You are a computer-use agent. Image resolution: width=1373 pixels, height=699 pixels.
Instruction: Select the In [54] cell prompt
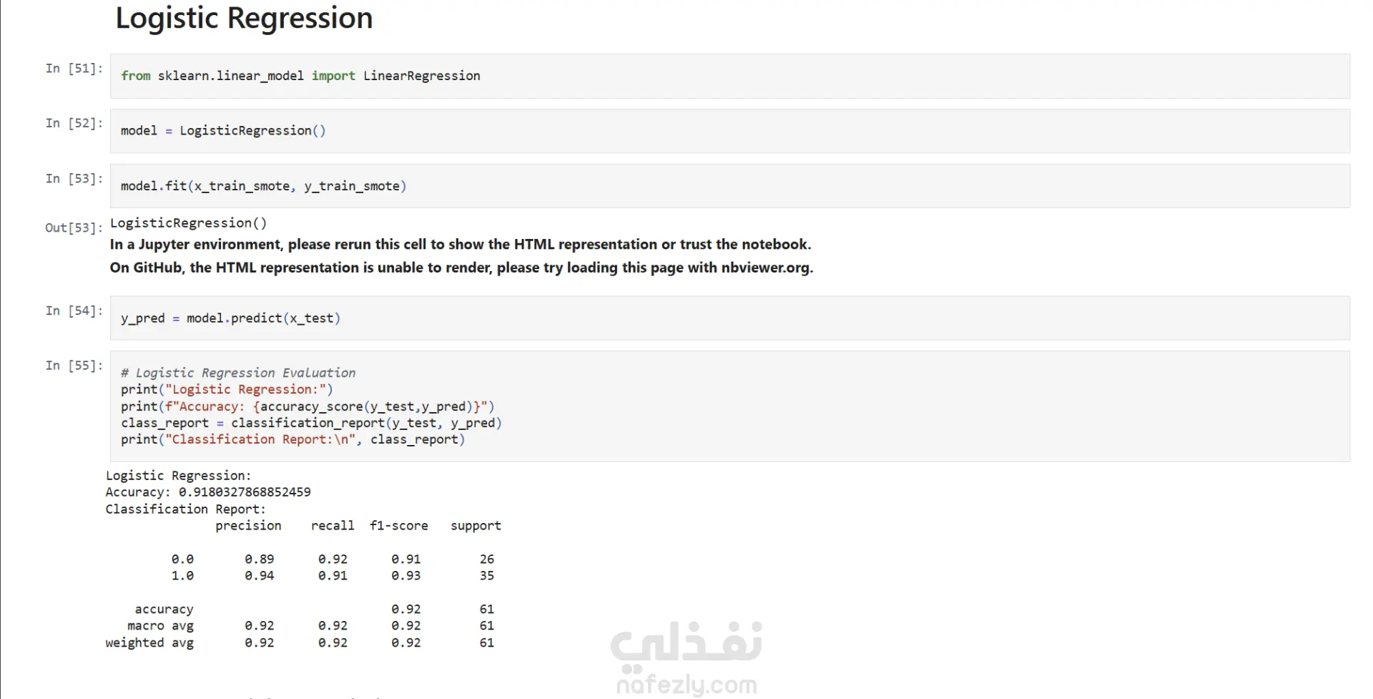pos(74,311)
